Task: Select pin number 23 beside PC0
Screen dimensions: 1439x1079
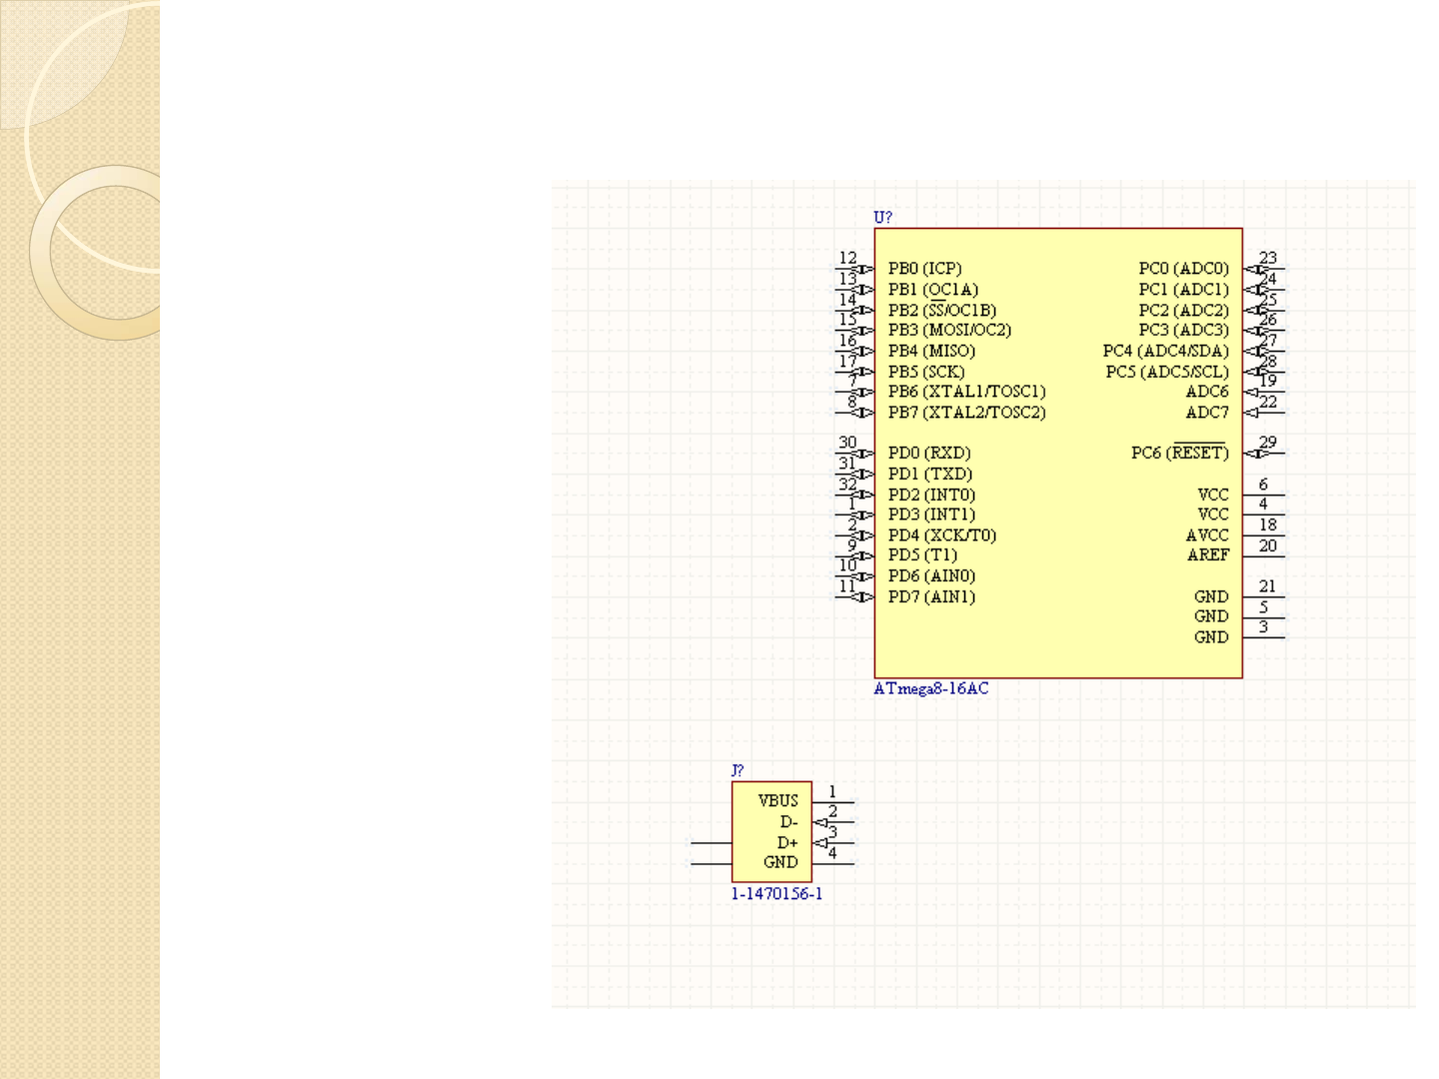Action: (1268, 258)
